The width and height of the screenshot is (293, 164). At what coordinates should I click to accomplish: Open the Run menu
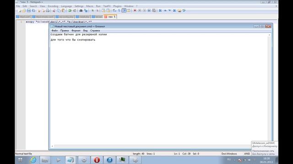[98, 6]
